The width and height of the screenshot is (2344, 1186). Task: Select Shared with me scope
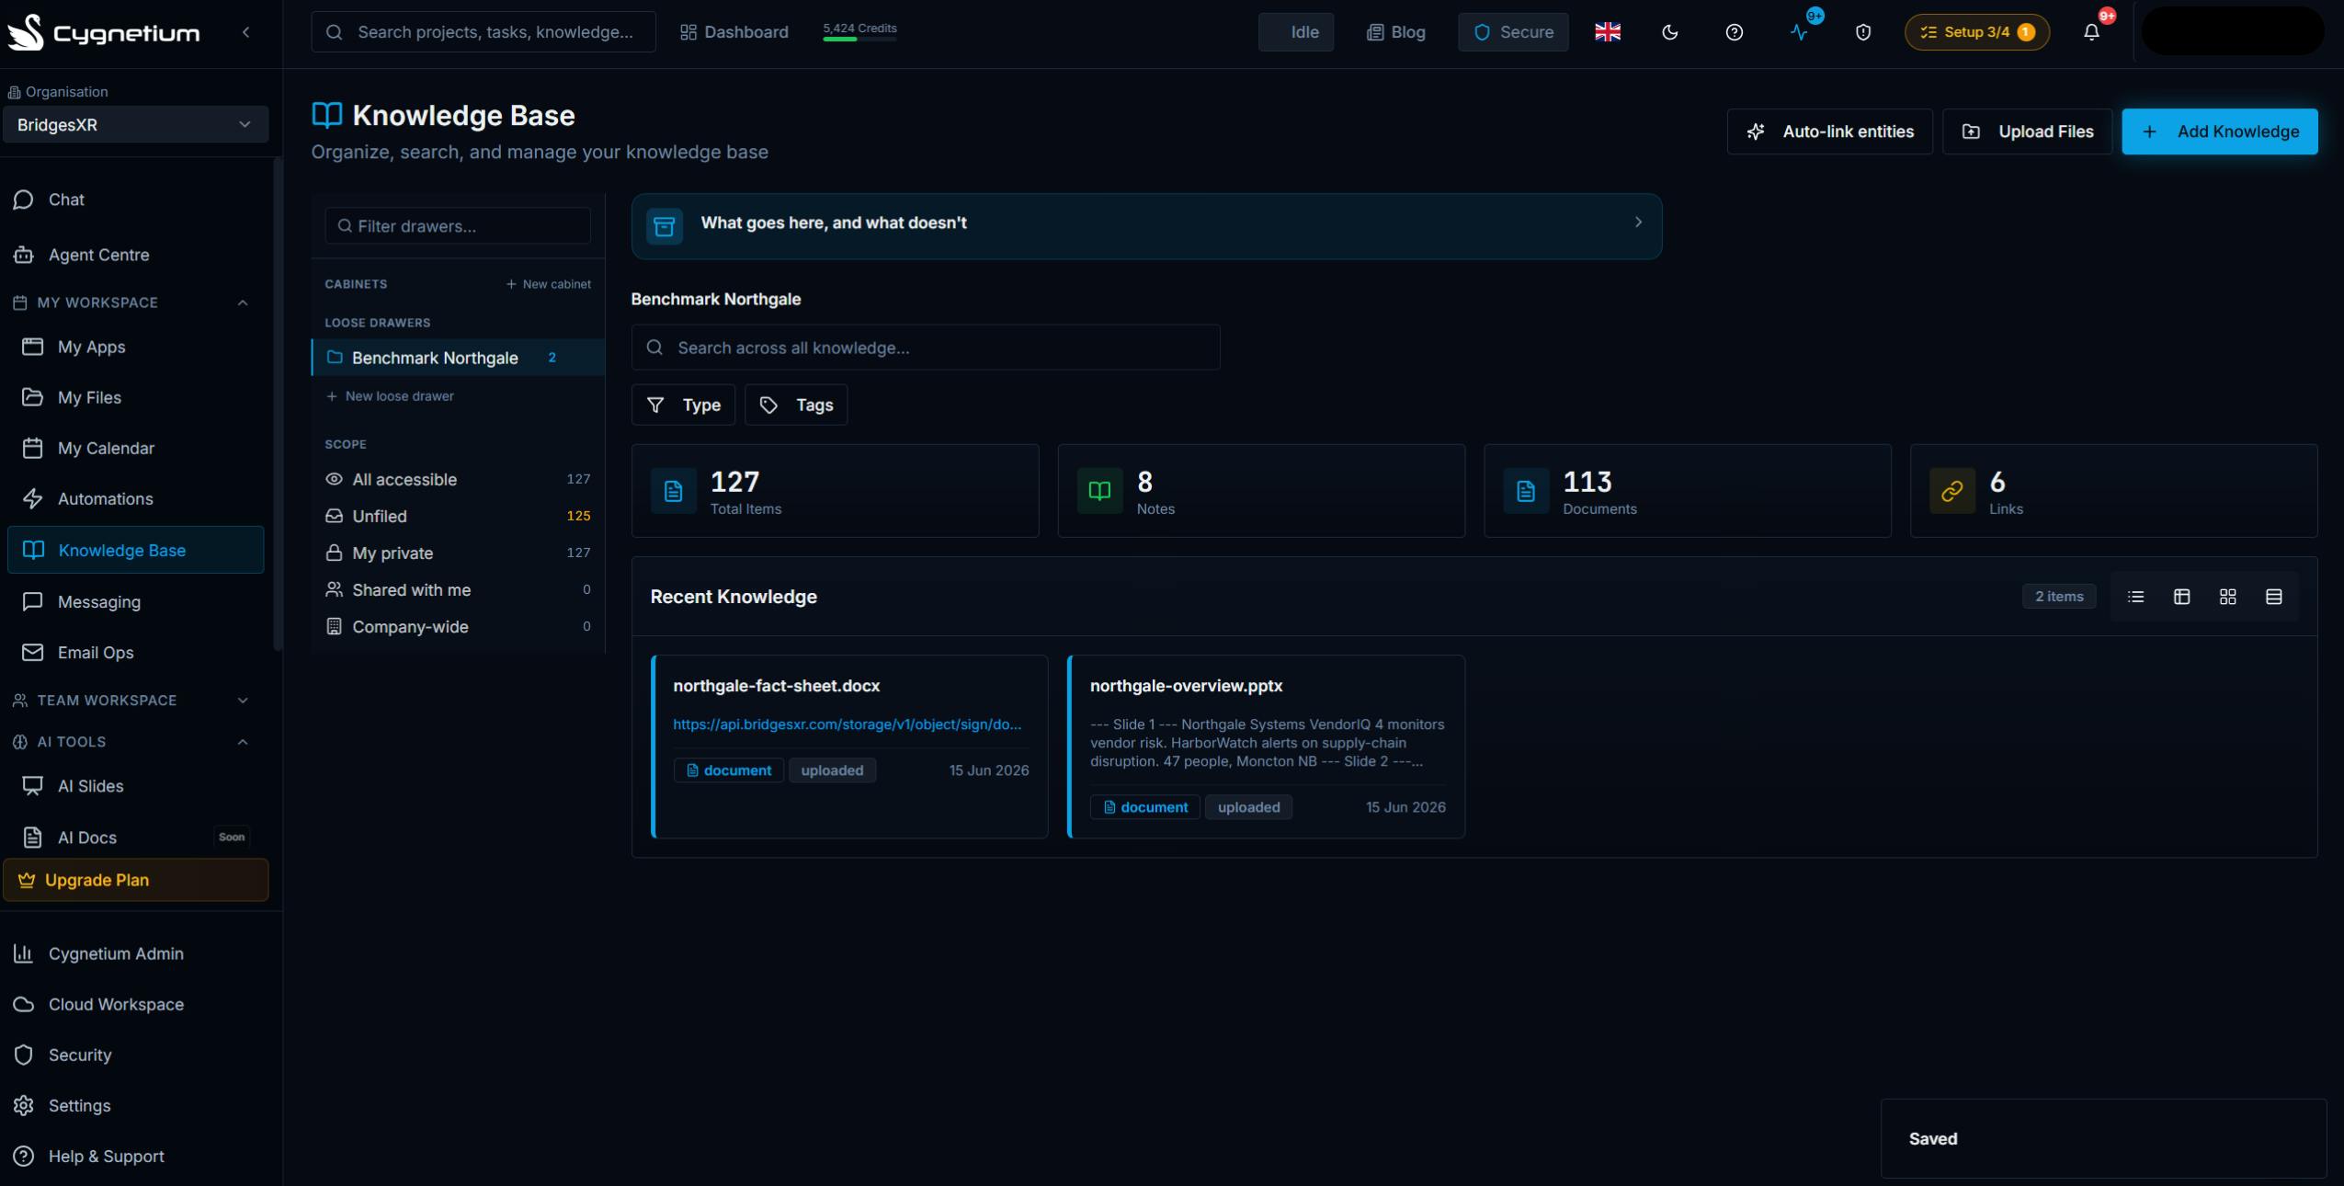(x=458, y=589)
